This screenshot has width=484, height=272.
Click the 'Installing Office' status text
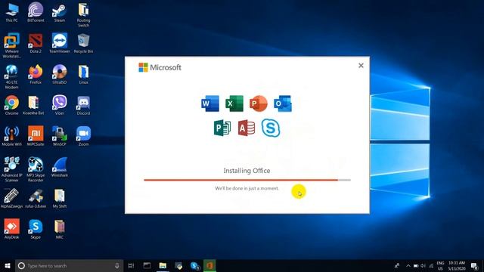point(247,171)
